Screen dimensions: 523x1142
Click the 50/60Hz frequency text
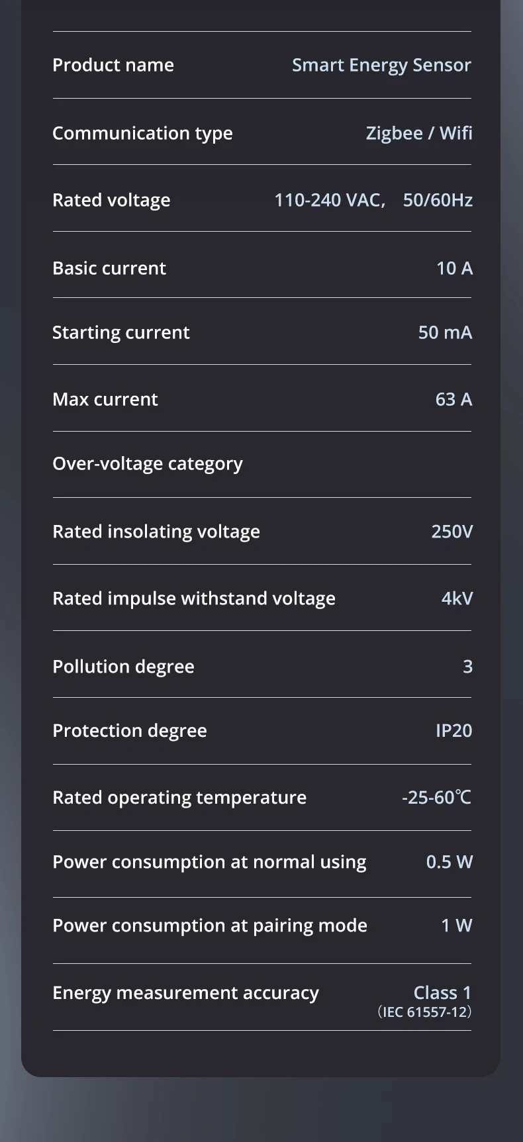438,200
